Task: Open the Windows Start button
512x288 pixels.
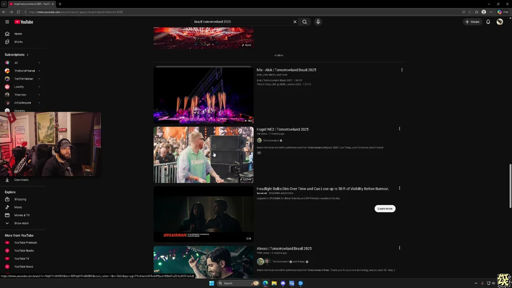Action: (212, 283)
